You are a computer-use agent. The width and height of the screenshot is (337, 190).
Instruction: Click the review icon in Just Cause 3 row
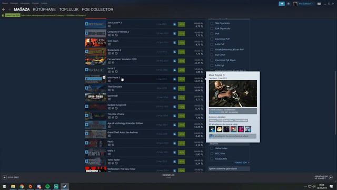(x=174, y=24)
